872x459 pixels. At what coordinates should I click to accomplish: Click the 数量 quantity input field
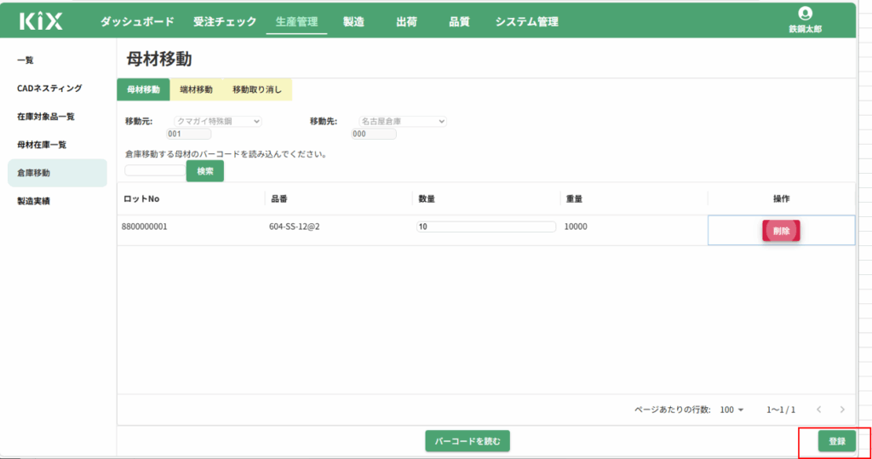click(x=485, y=227)
